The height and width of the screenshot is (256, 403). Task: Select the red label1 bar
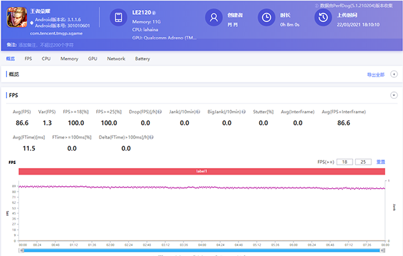click(x=201, y=171)
